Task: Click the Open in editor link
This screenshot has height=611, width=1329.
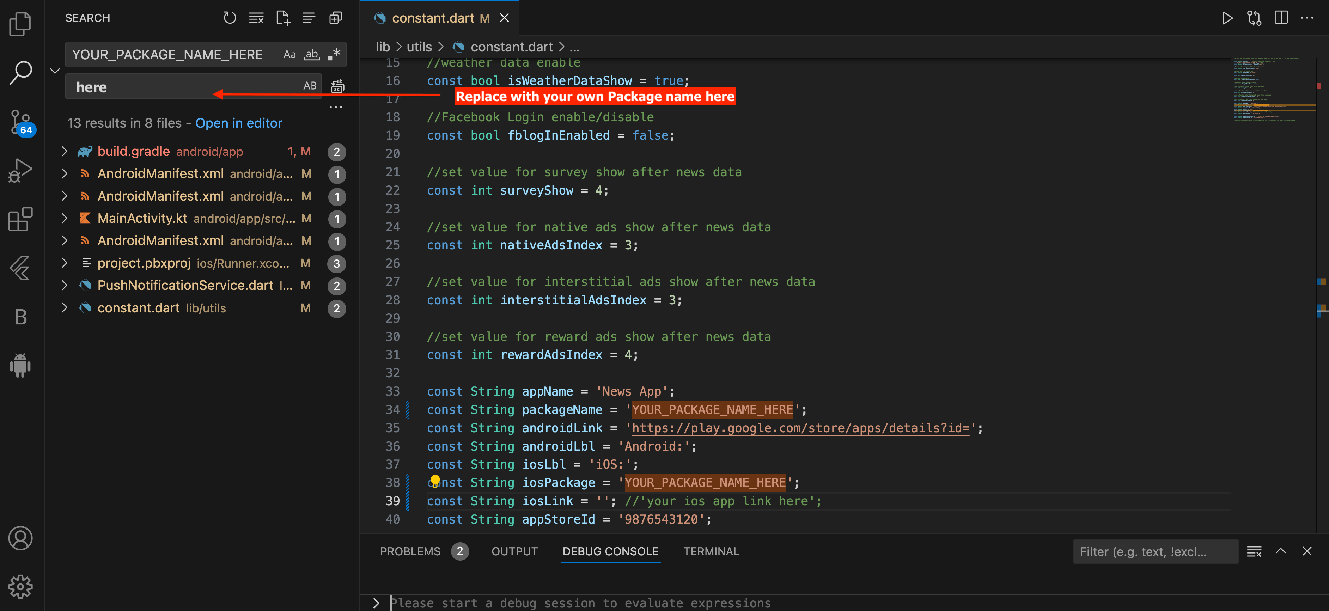Action: 238,123
